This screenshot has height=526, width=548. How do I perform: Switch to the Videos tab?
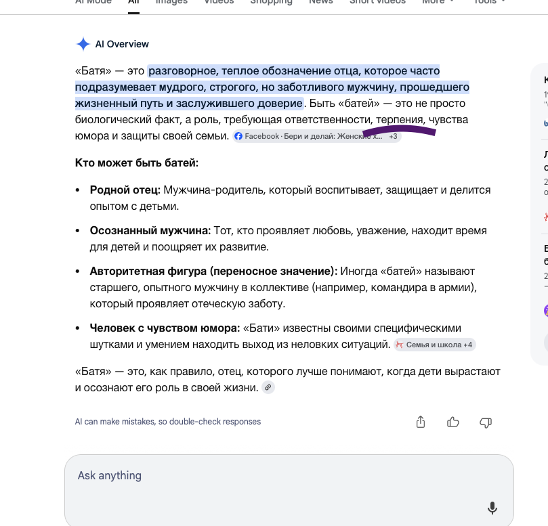click(219, 2)
